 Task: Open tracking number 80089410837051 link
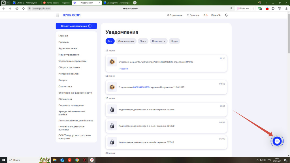point(142,87)
